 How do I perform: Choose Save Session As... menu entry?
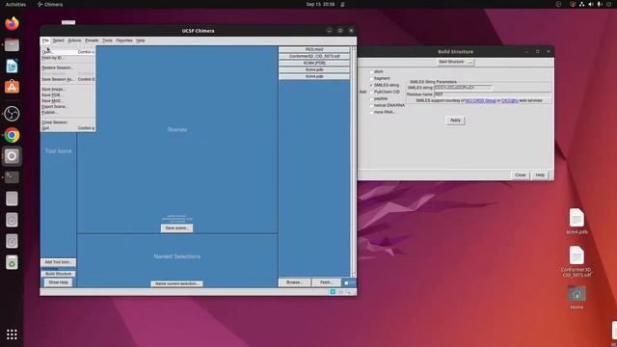point(67,79)
